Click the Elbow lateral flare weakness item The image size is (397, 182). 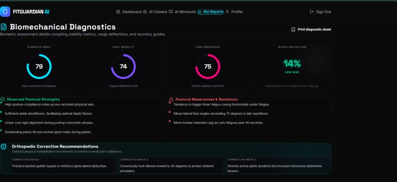click(221, 113)
